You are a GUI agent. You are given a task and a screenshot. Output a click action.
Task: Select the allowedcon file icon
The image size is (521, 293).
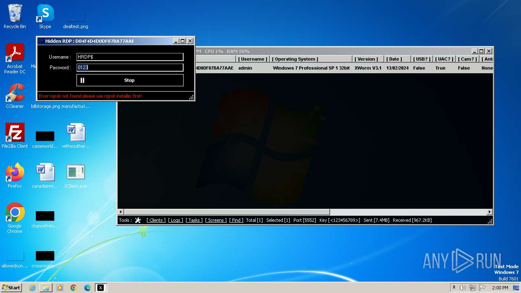tap(15, 259)
